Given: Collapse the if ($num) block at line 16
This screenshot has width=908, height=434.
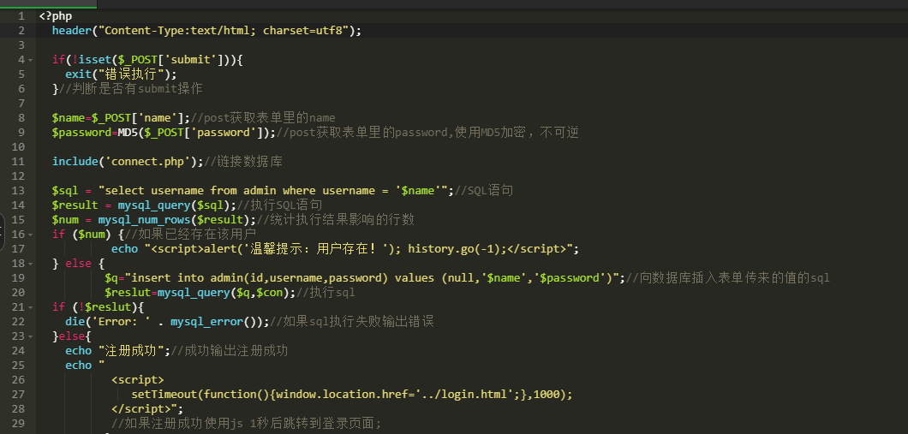Looking at the screenshot, I should click(x=30, y=235).
